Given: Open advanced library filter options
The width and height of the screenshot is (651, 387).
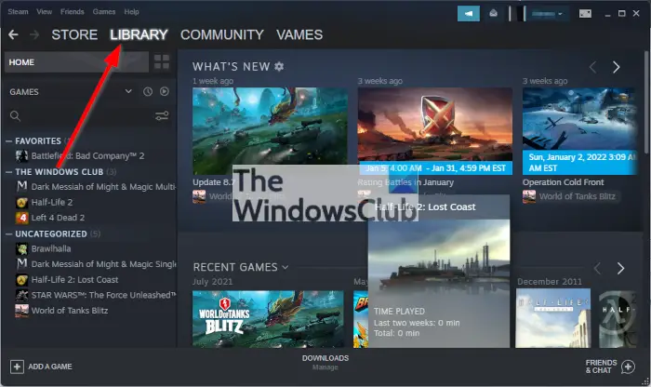Looking at the screenshot, I should pyautogui.click(x=162, y=115).
